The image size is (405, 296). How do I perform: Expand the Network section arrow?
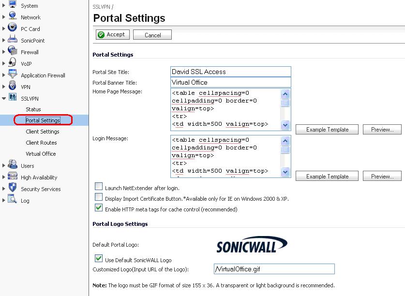tap(3, 17)
